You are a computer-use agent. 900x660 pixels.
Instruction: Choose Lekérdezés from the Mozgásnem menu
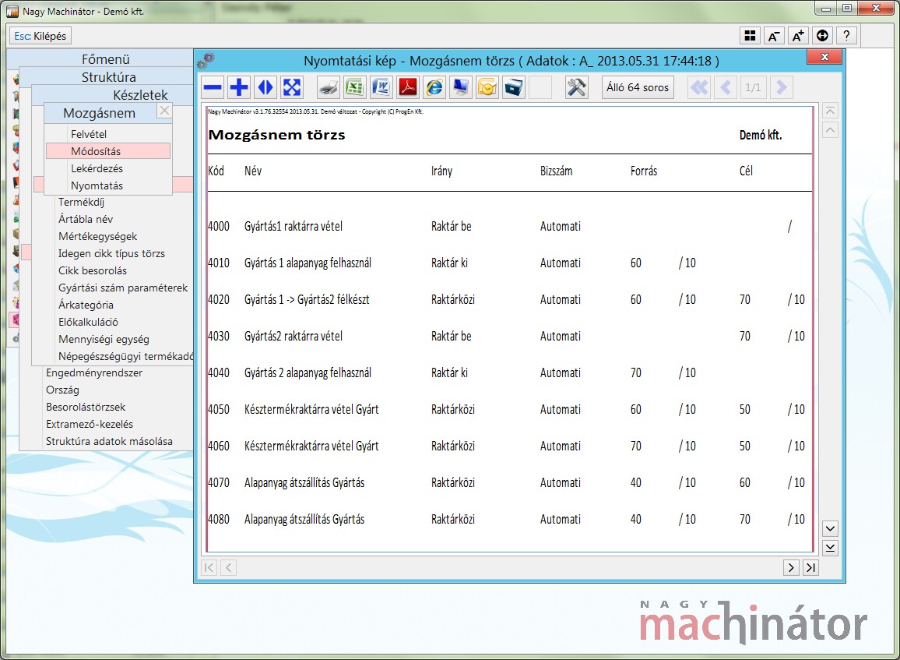[x=97, y=168]
